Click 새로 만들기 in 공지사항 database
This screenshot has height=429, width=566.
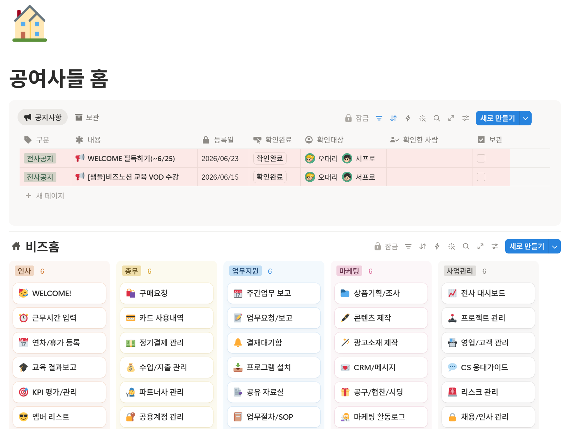(x=498, y=118)
